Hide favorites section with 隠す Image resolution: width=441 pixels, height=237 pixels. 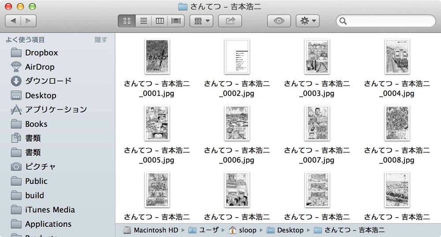101,40
